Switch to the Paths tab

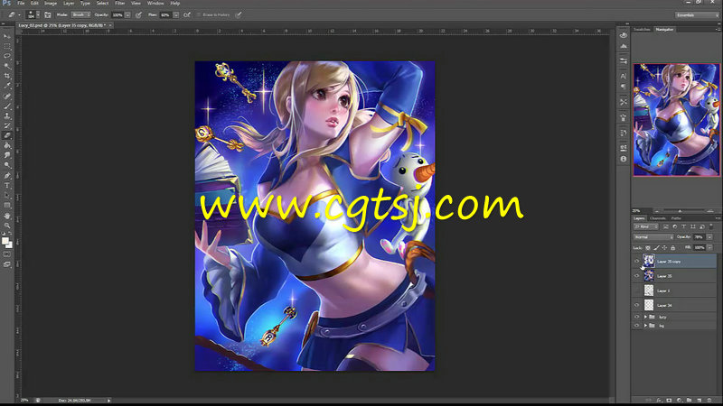676,218
